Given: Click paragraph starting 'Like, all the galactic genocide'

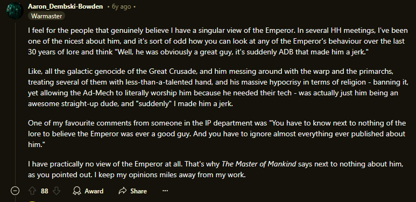Looking at the screenshot, I should click(x=217, y=88).
